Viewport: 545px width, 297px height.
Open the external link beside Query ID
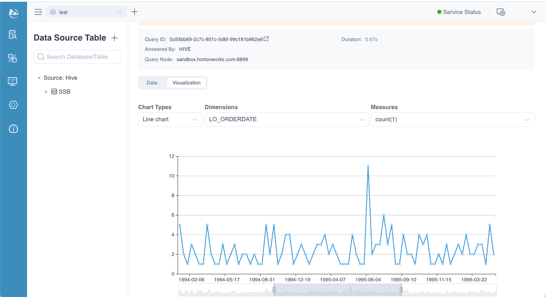point(266,39)
